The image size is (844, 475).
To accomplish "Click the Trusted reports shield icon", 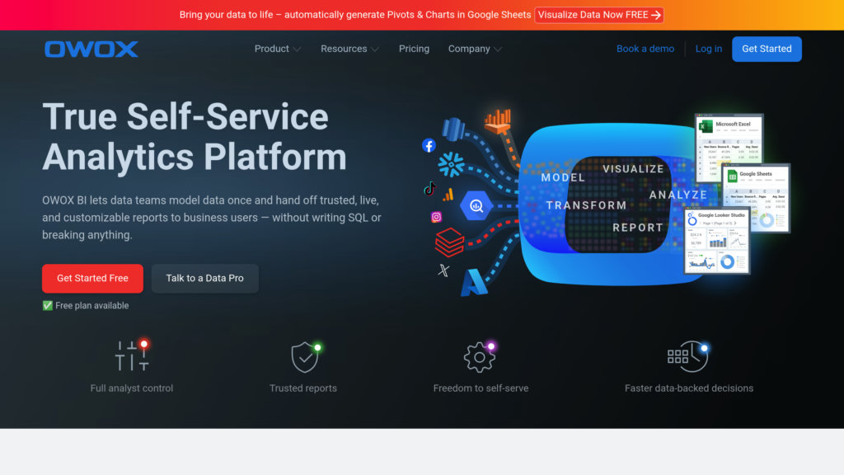I will [x=304, y=357].
